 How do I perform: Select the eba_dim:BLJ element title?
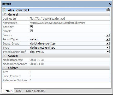coord(19,10)
